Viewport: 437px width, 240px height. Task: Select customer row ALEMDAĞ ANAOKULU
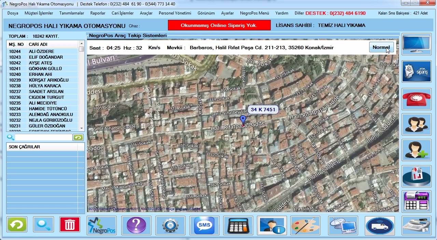click(42, 115)
